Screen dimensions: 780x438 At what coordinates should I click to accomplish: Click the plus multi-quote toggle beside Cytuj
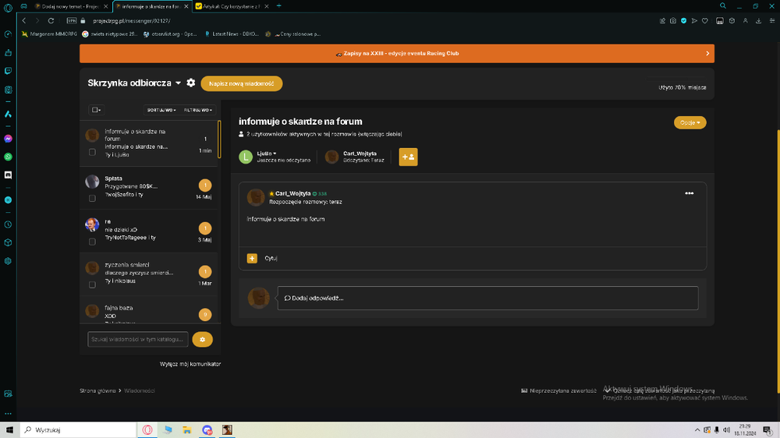click(252, 259)
